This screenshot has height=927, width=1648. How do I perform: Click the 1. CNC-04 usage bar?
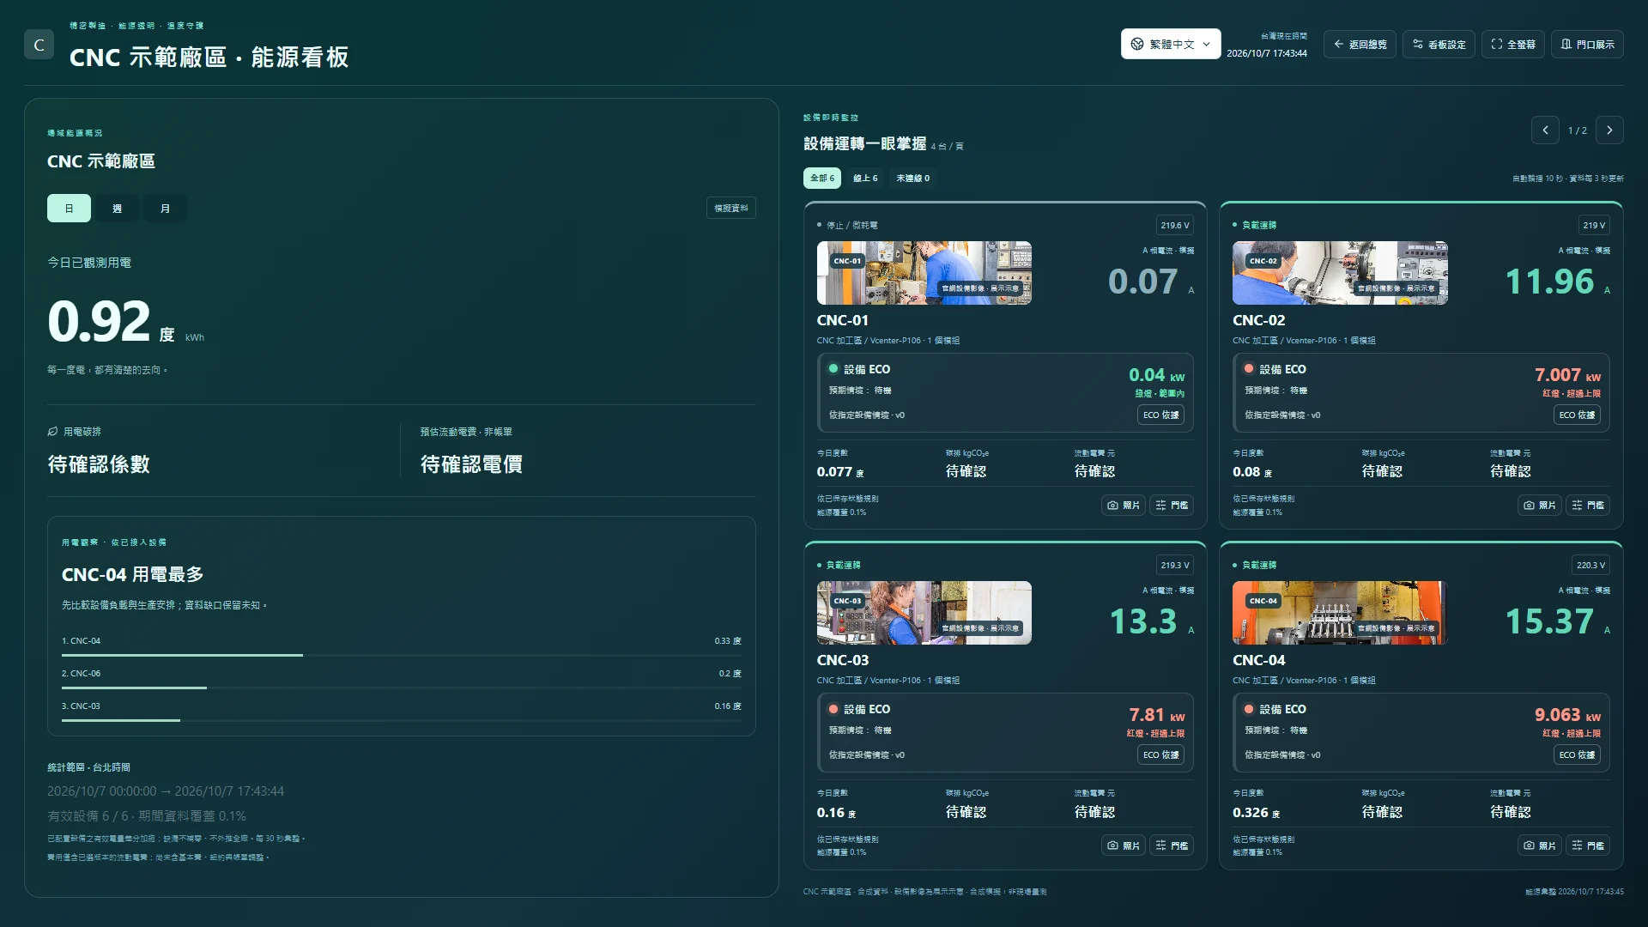(401, 656)
